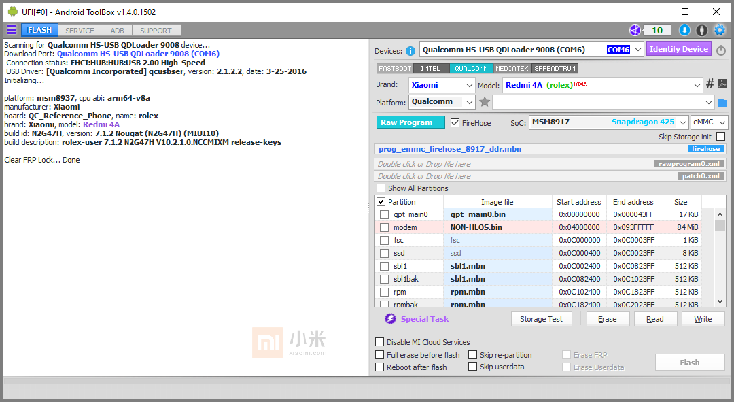Switch to the FLASH tab
This screenshot has width=734, height=402.
click(40, 30)
